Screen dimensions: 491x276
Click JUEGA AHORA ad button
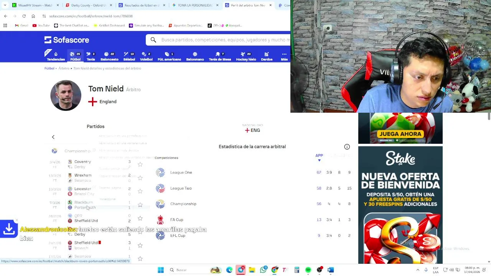pyautogui.click(x=400, y=134)
